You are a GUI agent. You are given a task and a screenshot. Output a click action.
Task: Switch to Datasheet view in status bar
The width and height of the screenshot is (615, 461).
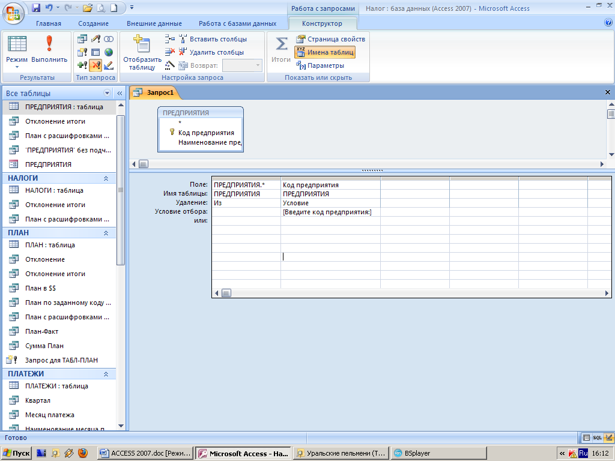coord(586,438)
